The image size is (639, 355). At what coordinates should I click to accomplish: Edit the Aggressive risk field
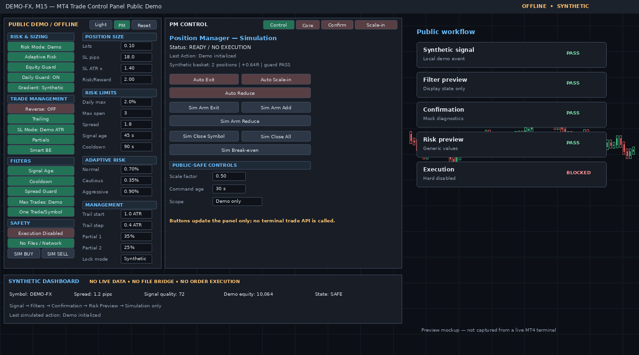[x=136, y=192]
